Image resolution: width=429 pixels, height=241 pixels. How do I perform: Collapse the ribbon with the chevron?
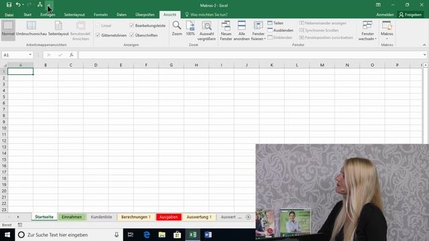(424, 45)
